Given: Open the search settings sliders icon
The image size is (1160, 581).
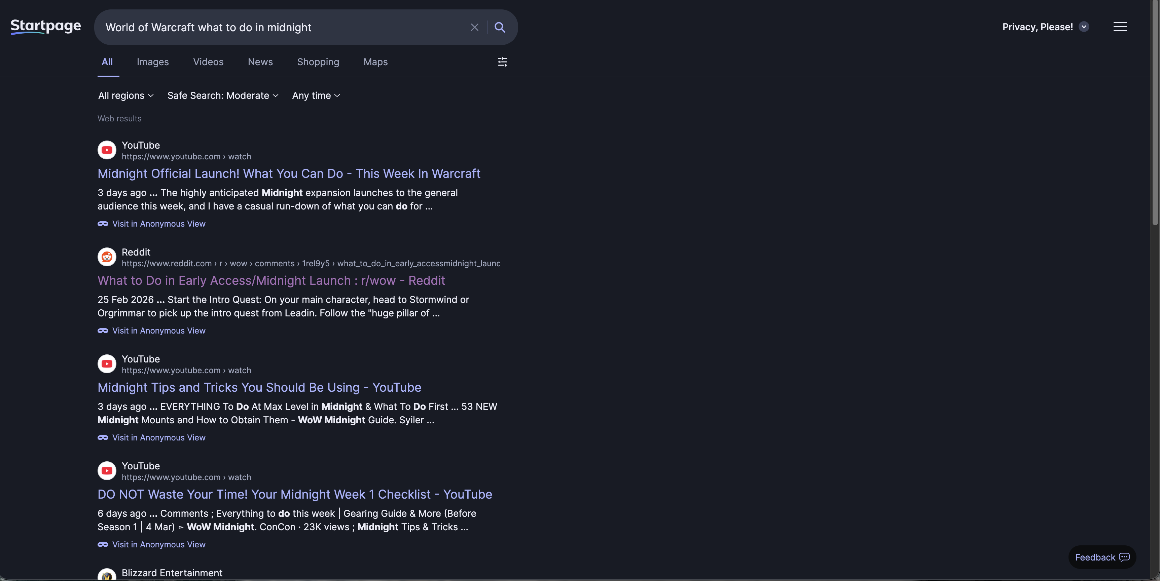Looking at the screenshot, I should (x=503, y=62).
